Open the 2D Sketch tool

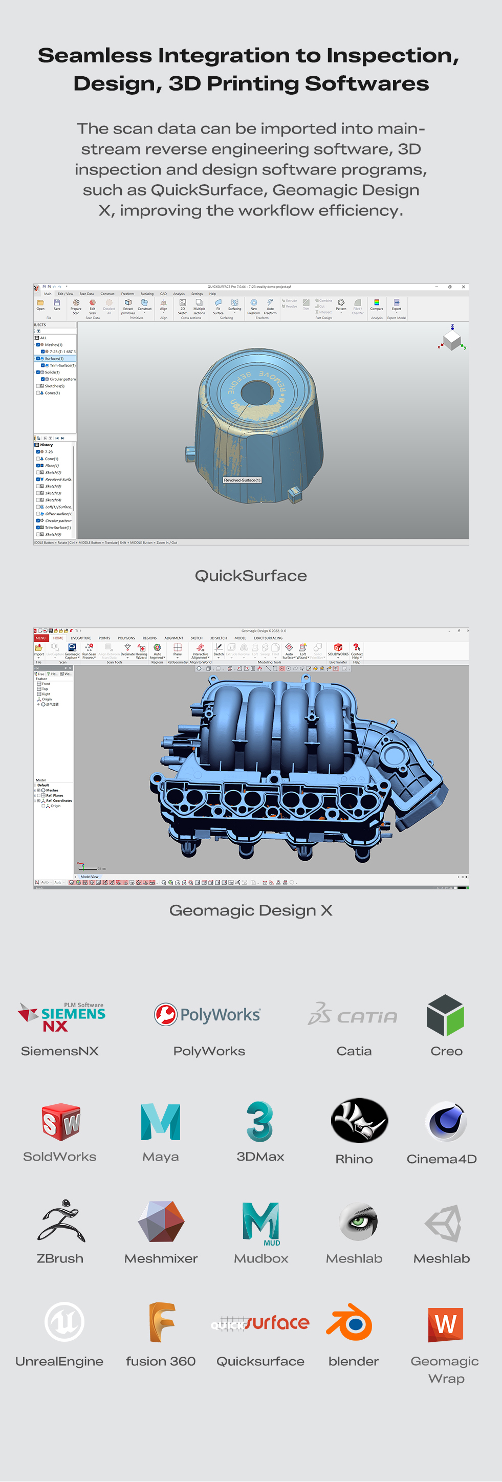point(182,304)
